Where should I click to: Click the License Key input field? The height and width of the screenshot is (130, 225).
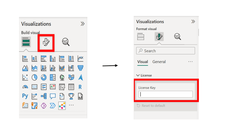click(x=166, y=94)
